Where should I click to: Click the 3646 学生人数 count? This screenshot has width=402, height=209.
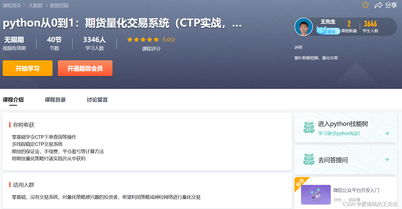(370, 27)
